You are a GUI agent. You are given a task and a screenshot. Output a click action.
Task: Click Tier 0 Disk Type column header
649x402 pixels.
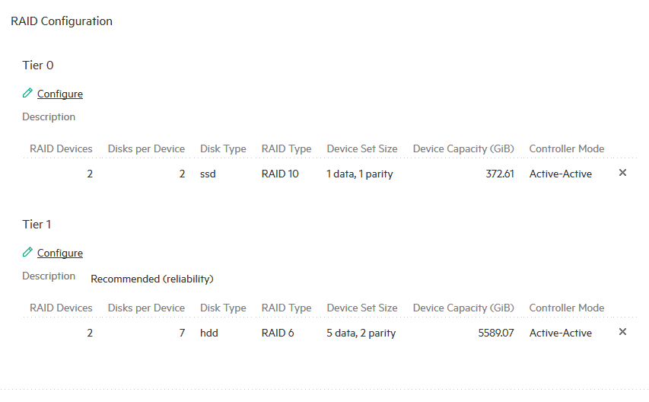[223, 148]
